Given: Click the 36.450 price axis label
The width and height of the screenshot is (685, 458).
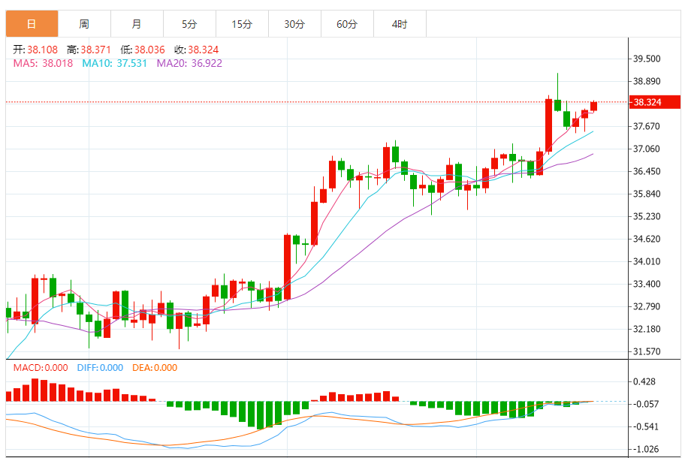Looking at the screenshot, I should [x=647, y=171].
